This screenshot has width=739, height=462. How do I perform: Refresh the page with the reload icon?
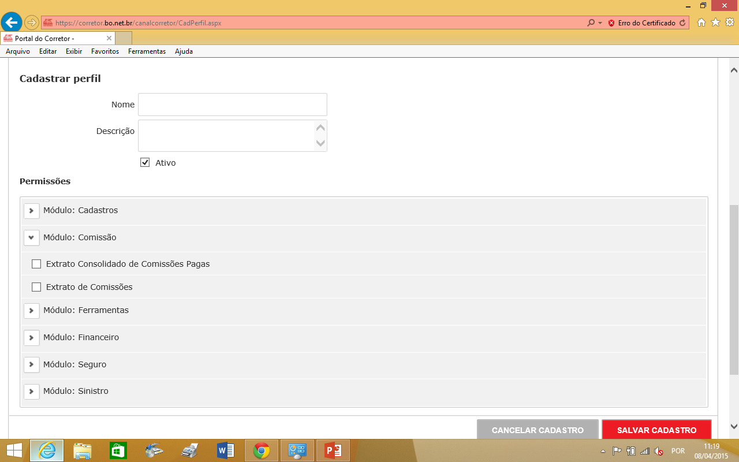[682, 23]
